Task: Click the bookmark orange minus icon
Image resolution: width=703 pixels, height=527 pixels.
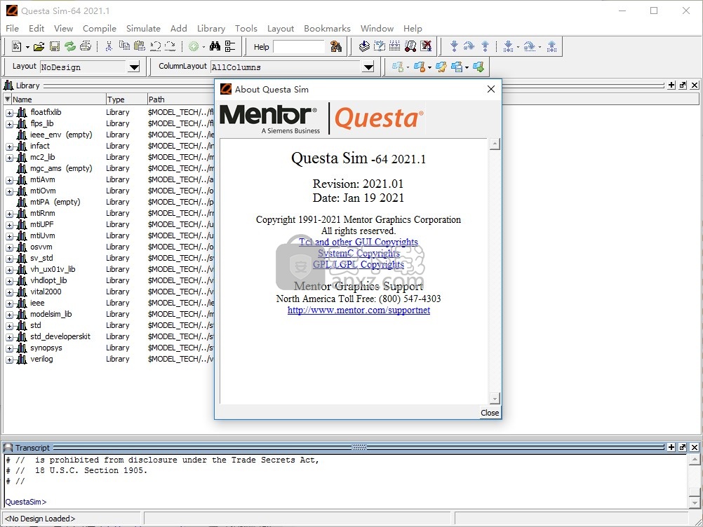Action: pos(420,67)
